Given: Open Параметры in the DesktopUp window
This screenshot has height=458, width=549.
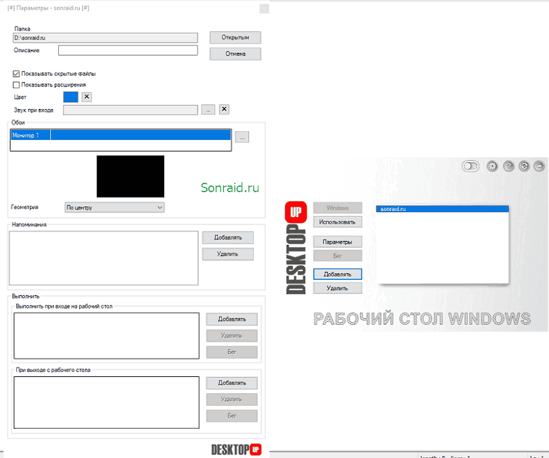Looking at the screenshot, I should (337, 242).
